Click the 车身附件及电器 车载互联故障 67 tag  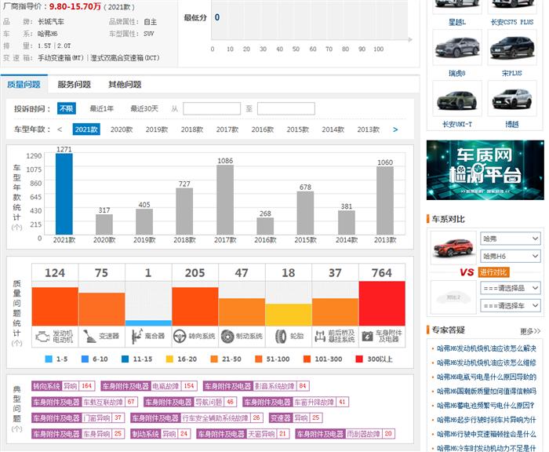coord(85,402)
